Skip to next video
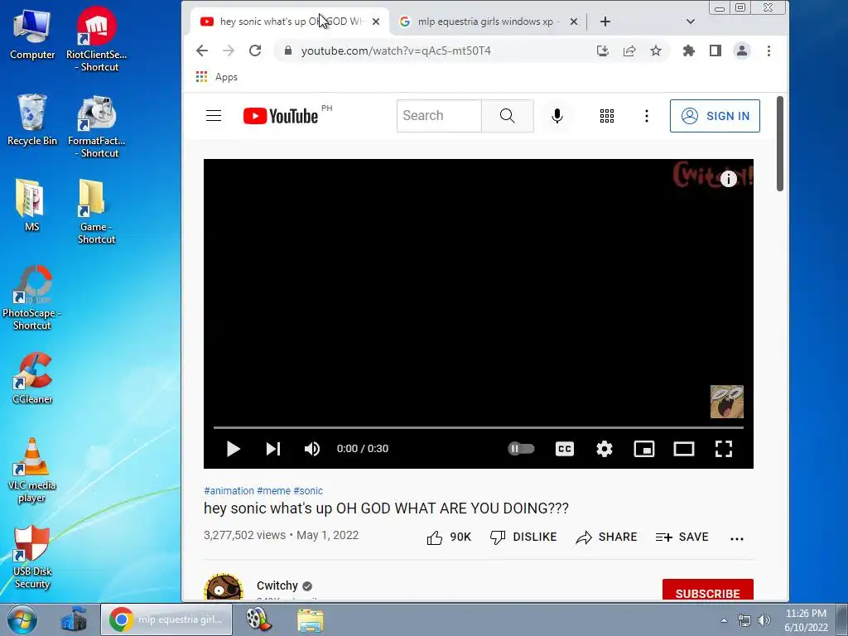The width and height of the screenshot is (848, 636). (x=273, y=449)
